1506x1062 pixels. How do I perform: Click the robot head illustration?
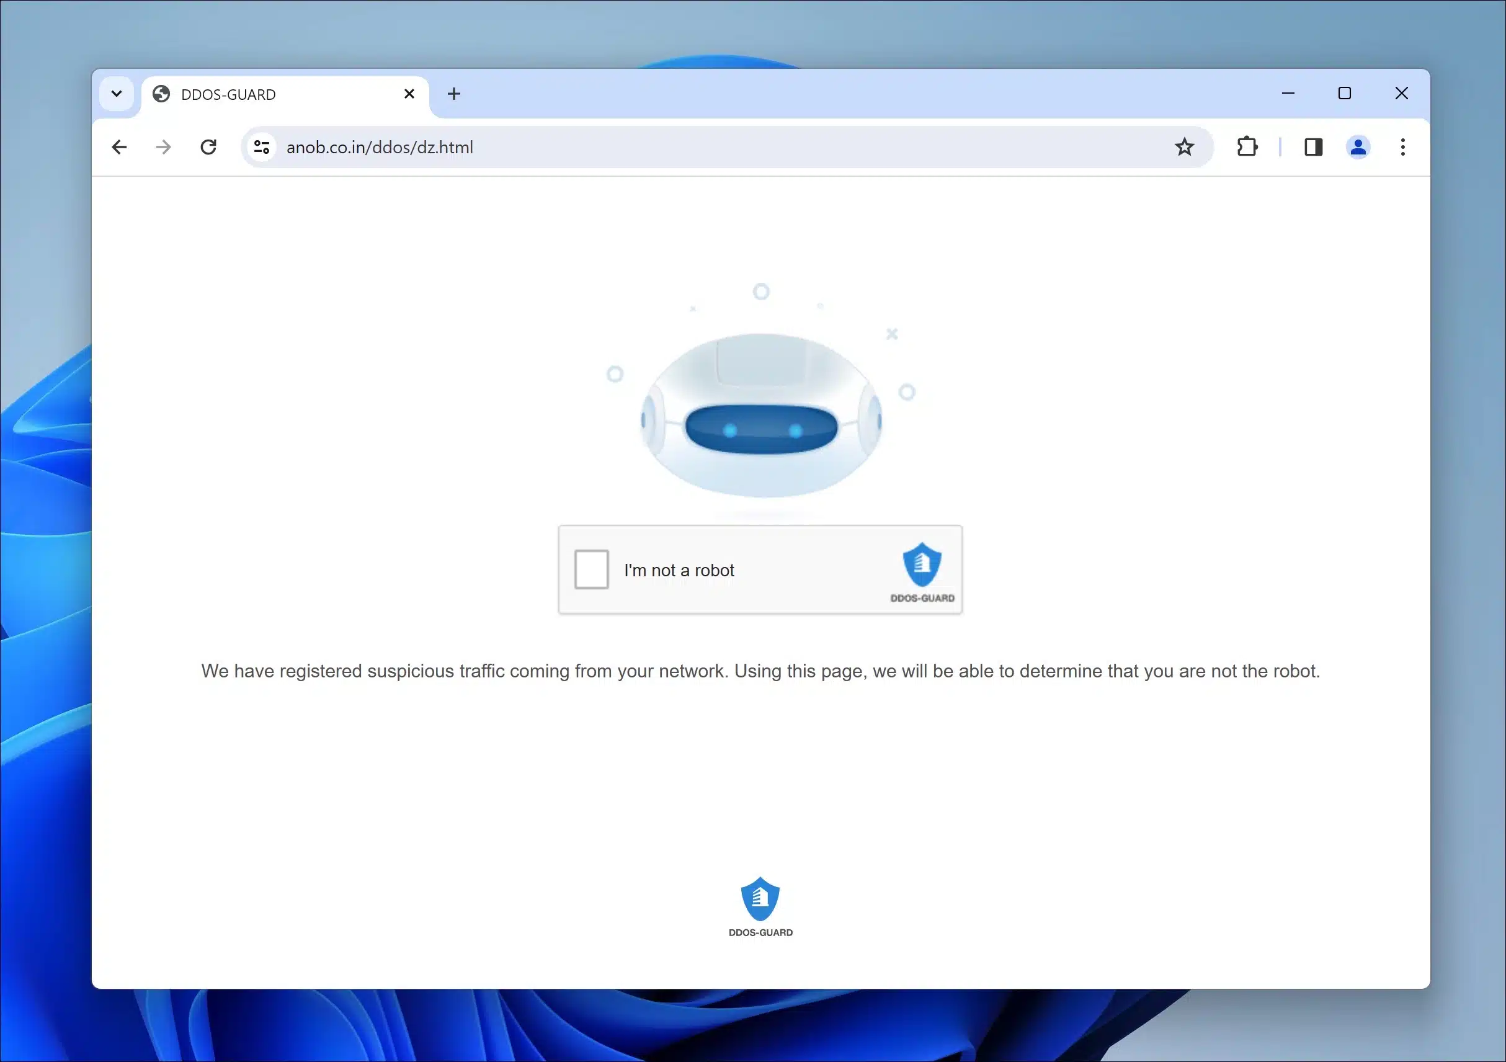[x=761, y=415]
